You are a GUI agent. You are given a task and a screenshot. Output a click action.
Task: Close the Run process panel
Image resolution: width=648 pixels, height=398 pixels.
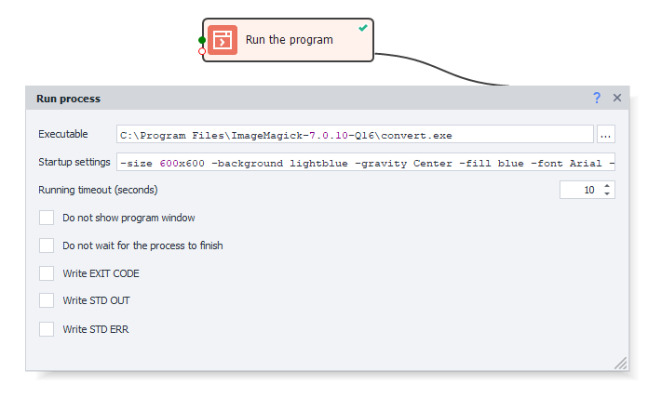click(x=617, y=98)
